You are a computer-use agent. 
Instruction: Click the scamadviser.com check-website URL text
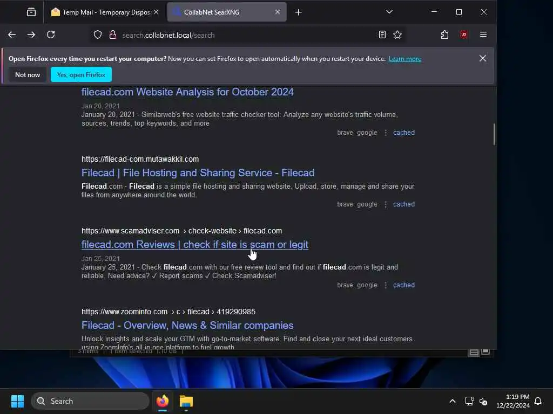tap(181, 231)
